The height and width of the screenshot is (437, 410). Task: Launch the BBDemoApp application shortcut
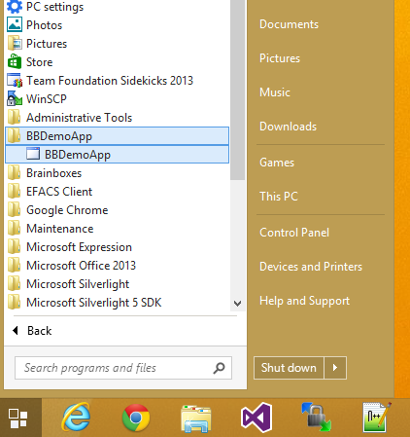tap(118, 155)
